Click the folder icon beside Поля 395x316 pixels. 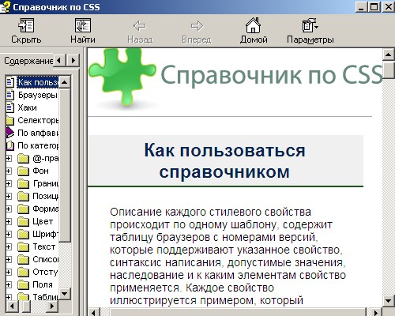tap(23, 284)
